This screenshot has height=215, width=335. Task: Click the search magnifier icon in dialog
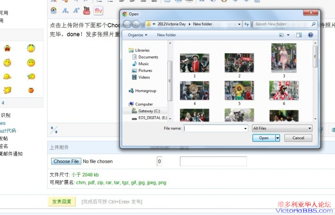point(314,24)
